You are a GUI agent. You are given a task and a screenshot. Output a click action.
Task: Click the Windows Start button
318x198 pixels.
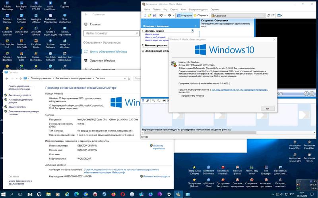pos(4,194)
